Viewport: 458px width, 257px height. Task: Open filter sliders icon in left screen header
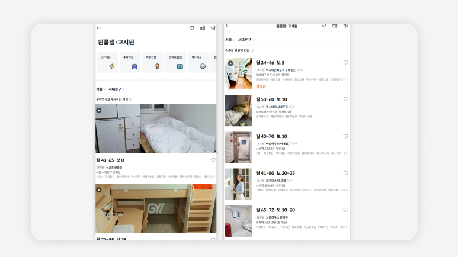tap(213, 28)
